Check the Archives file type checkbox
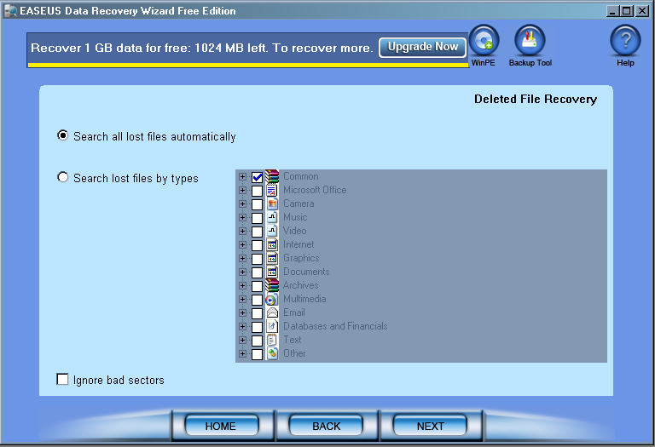The image size is (655, 447). click(x=258, y=286)
